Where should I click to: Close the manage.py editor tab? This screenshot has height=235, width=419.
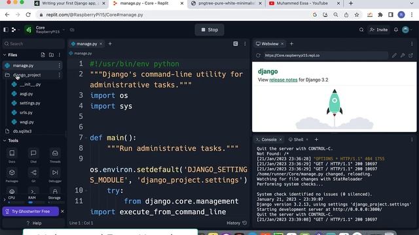101,44
